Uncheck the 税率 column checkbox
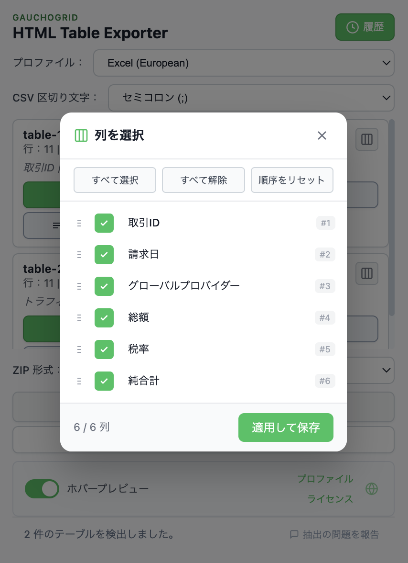The image size is (408, 563). point(104,349)
